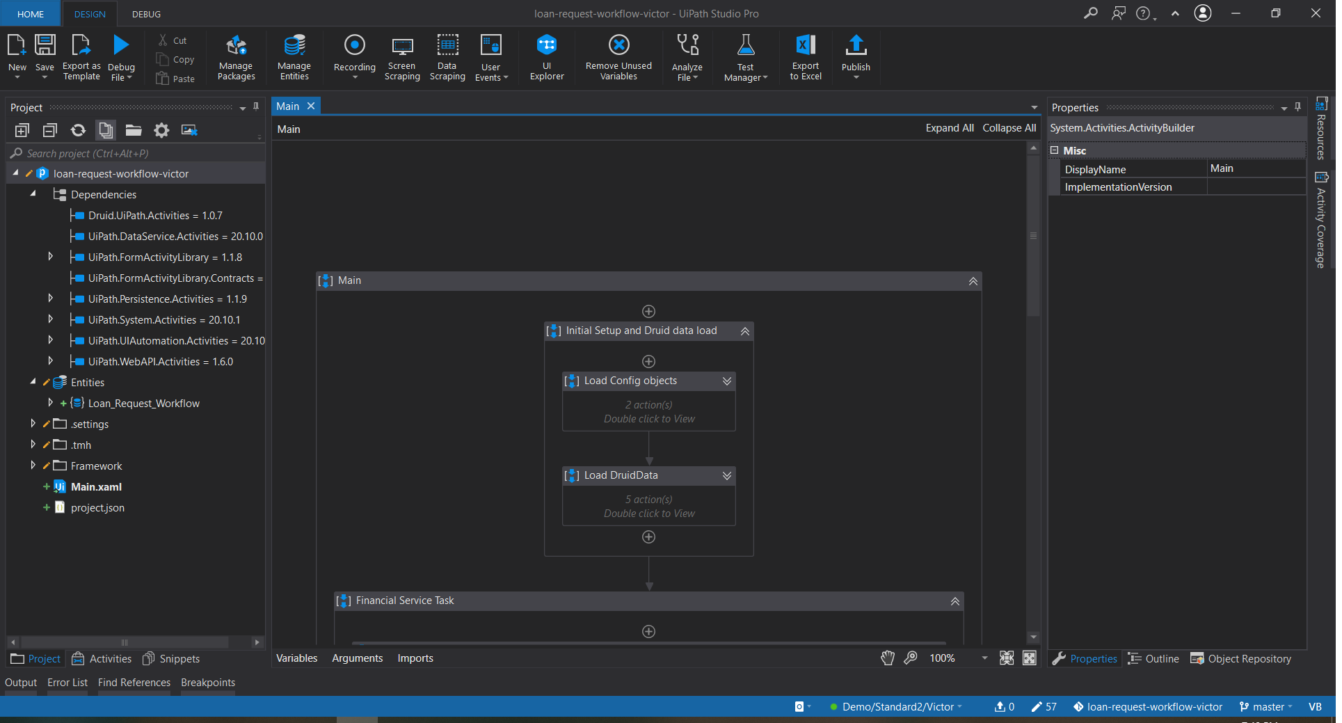The height and width of the screenshot is (723, 1342).
Task: Click the designer vertical scrollbar
Action: [1033, 237]
